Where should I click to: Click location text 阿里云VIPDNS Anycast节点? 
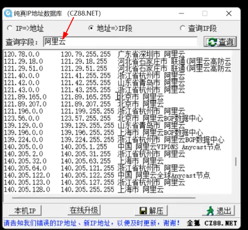click(x=178, y=147)
